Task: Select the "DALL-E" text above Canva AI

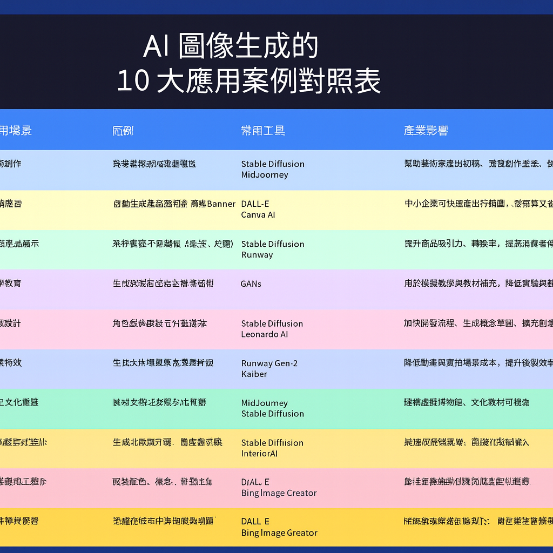Action: 255,204
